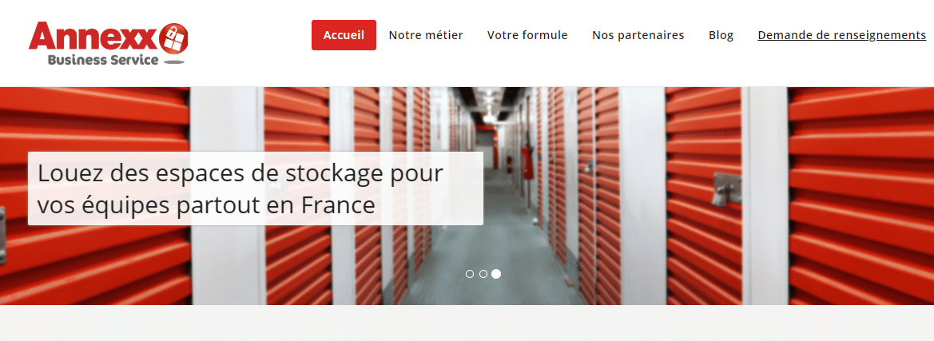Open the Votre formule page

(527, 35)
